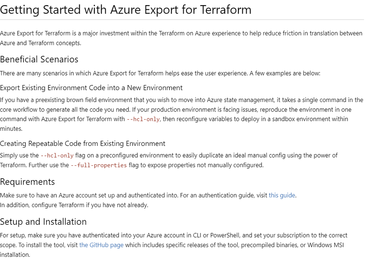Click the "Requirements" section heading
This screenshot has width=368, height=263.
[27, 182]
